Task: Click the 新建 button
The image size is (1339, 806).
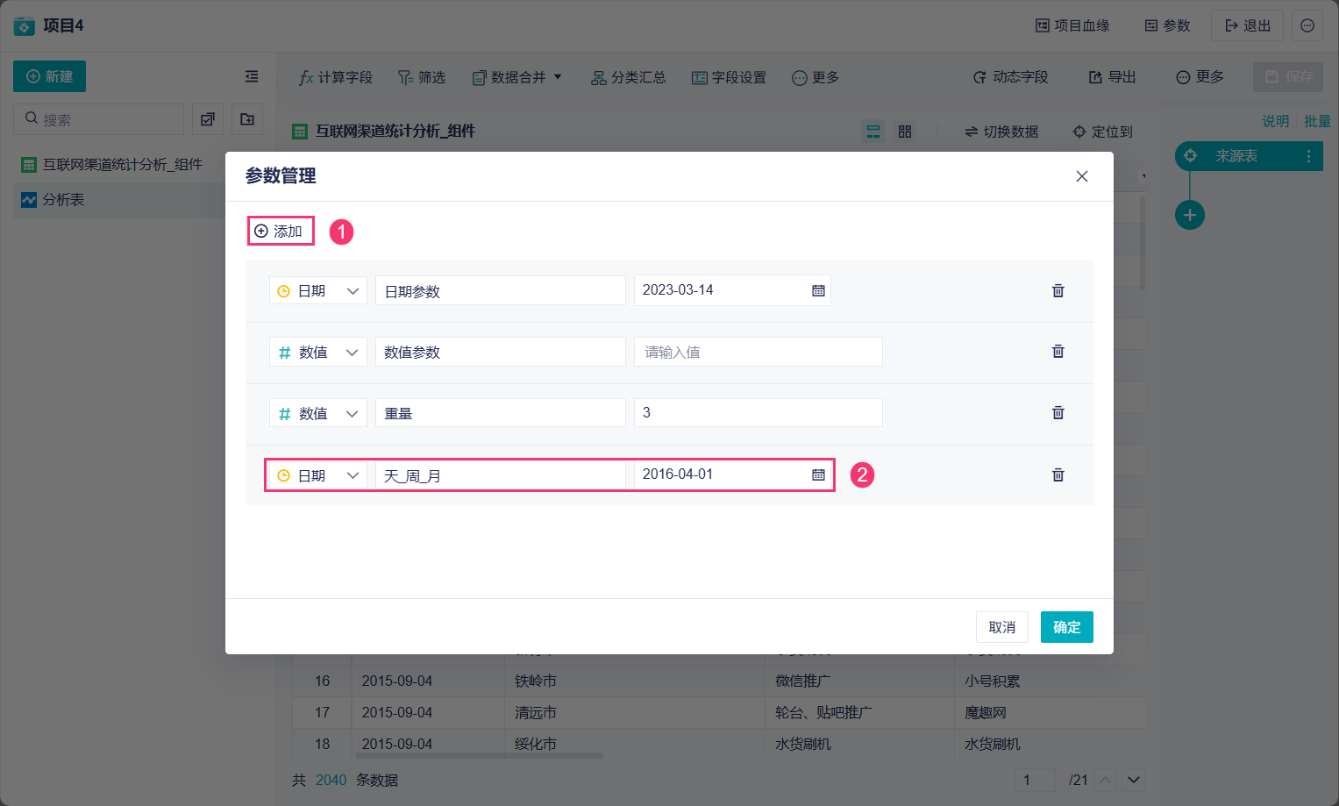Action: (x=49, y=76)
